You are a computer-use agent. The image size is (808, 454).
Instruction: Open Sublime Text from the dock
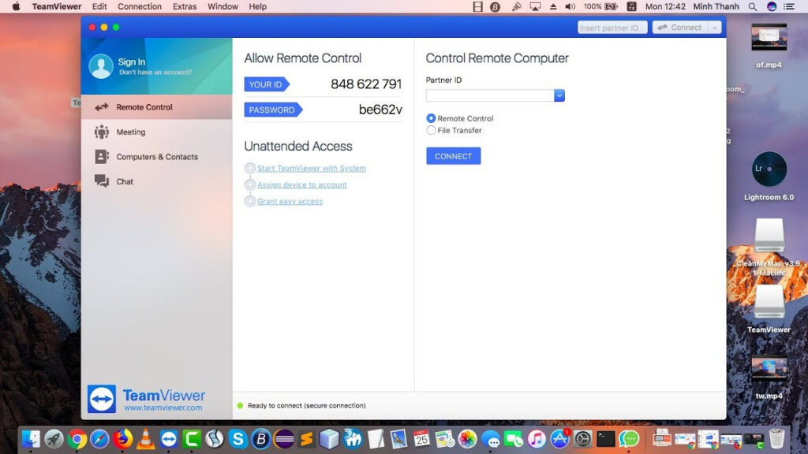tap(306, 439)
